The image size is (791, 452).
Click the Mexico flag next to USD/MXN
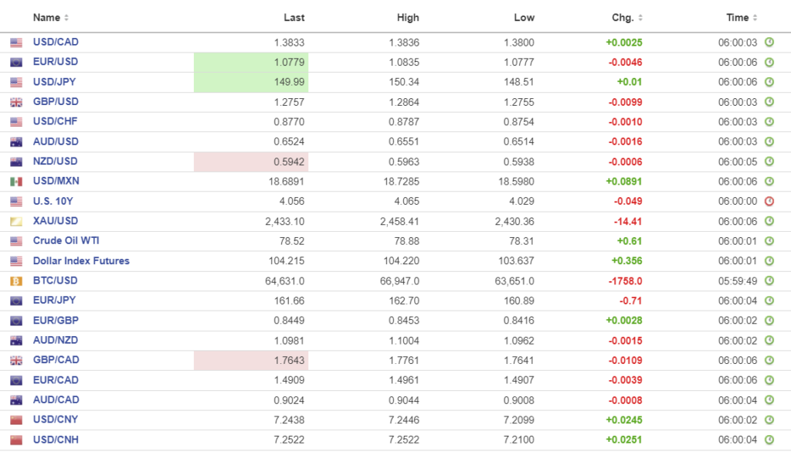tap(16, 182)
